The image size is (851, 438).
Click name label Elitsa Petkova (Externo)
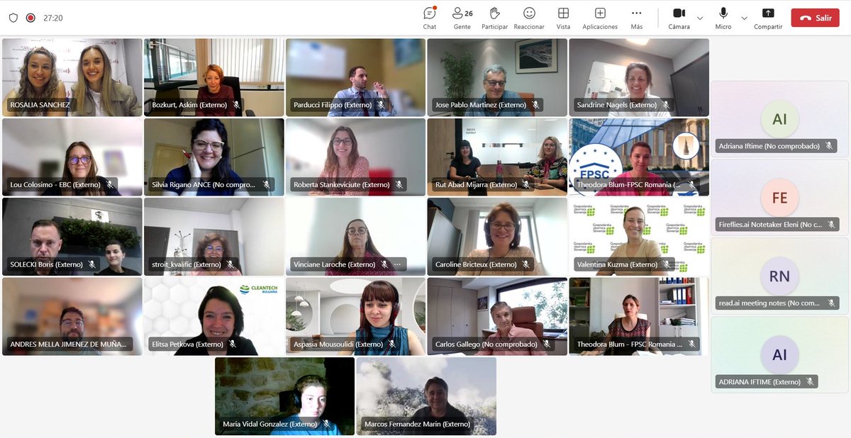coord(188,344)
